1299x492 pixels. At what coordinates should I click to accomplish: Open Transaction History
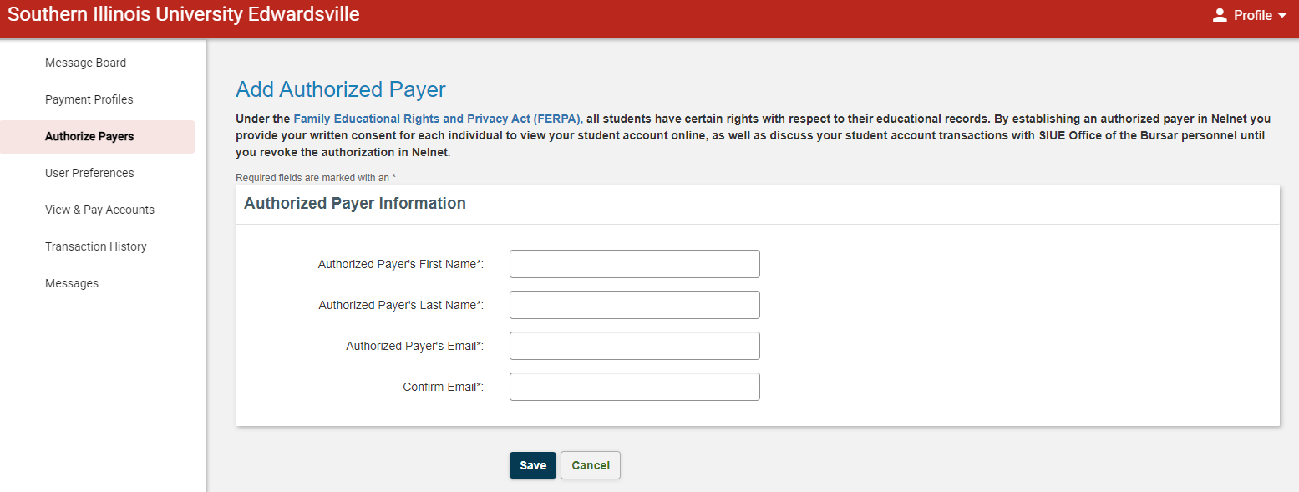96,246
